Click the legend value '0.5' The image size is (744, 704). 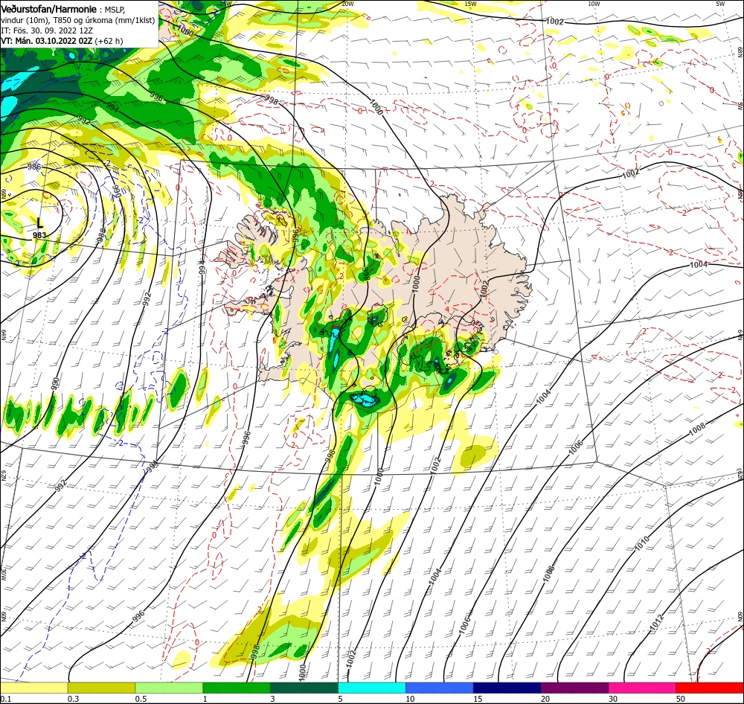[x=141, y=699]
